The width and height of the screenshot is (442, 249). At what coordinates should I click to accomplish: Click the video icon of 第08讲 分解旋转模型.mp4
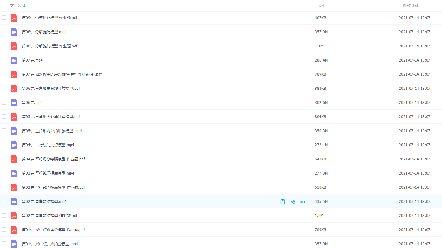pos(14,32)
